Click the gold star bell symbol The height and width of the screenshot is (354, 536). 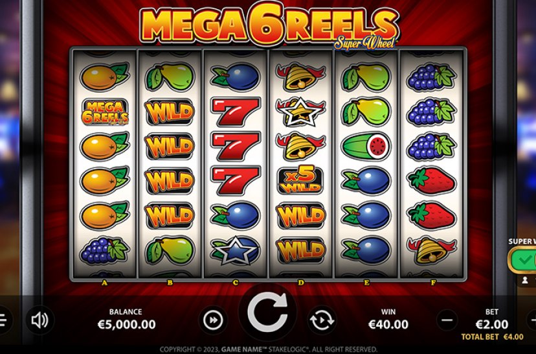[300, 112]
